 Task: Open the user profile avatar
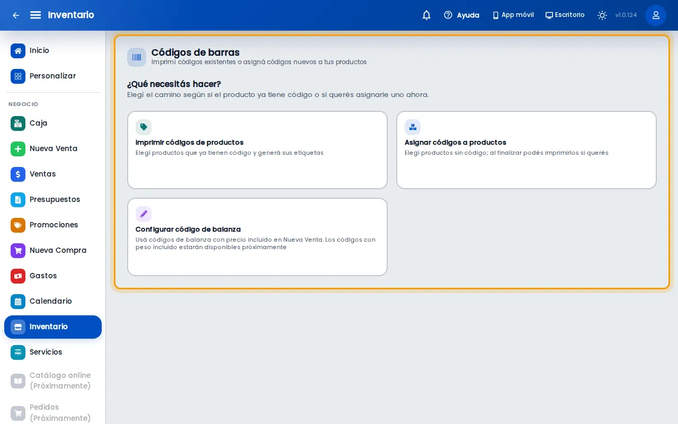[656, 15]
